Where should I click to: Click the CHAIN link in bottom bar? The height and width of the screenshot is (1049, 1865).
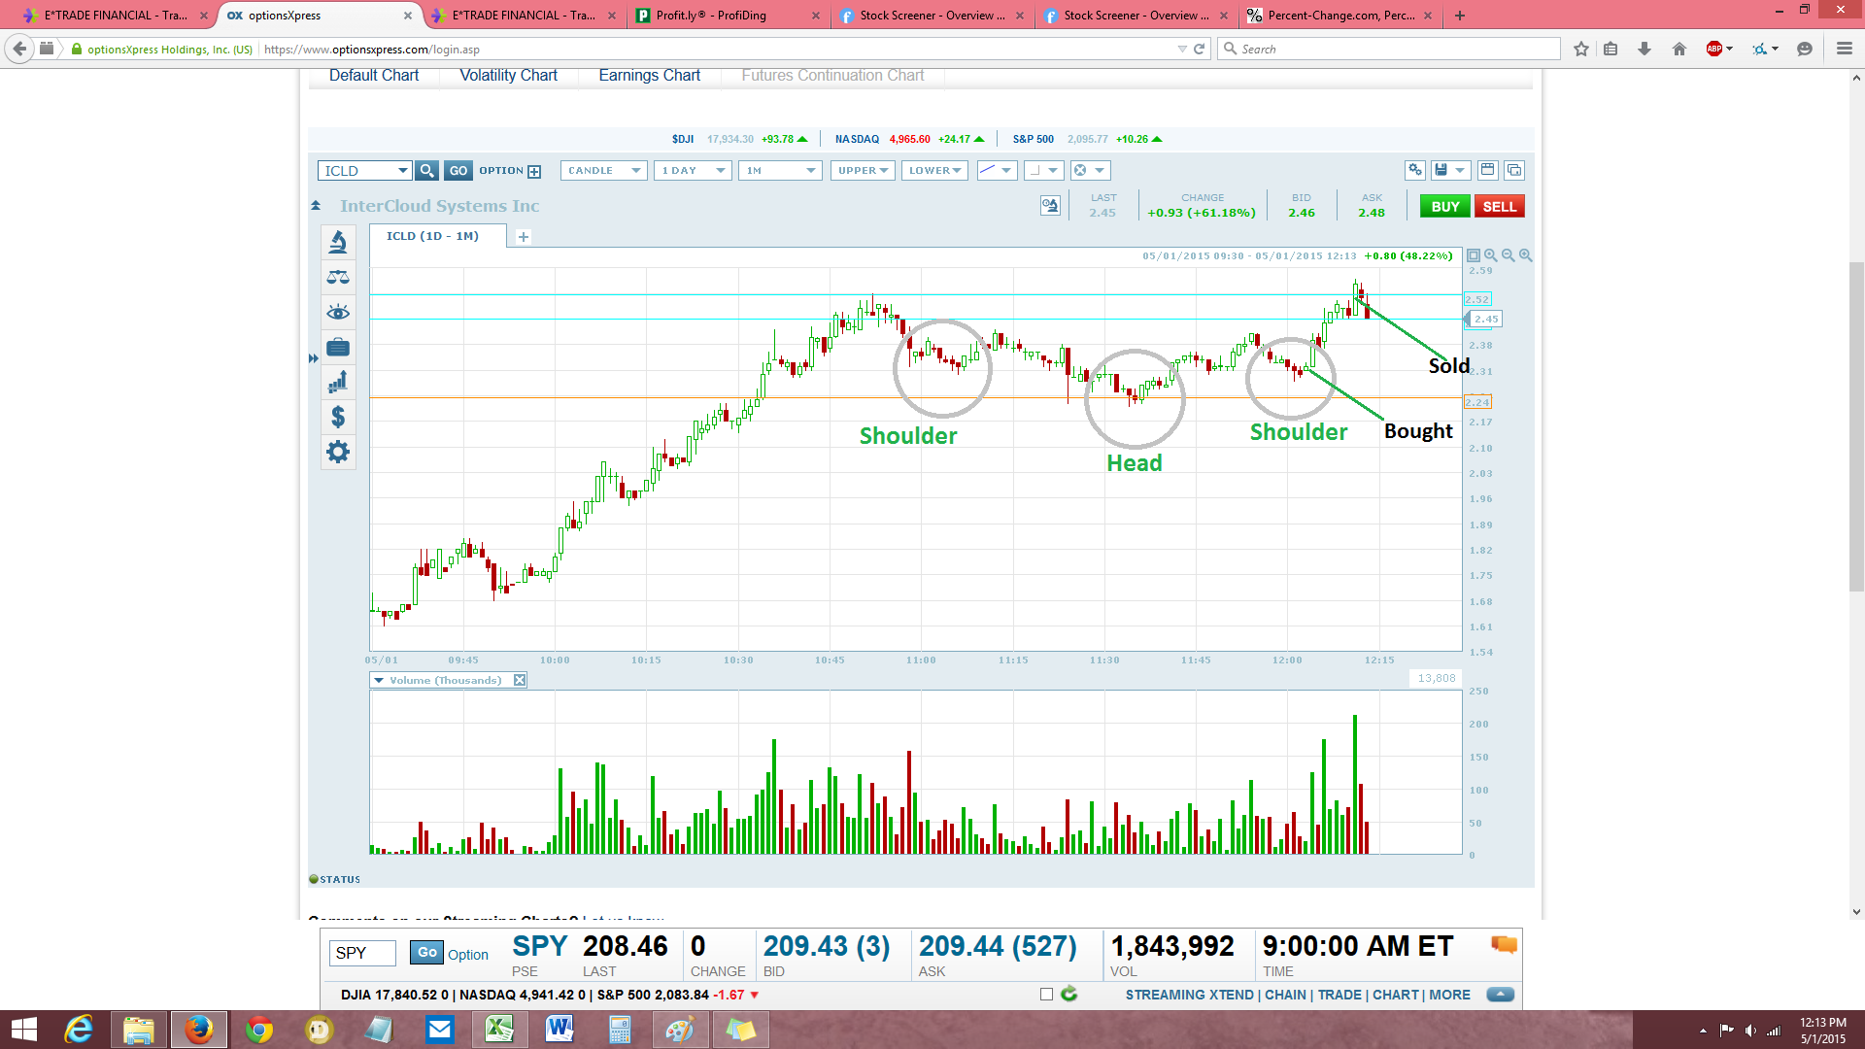coord(1285,995)
